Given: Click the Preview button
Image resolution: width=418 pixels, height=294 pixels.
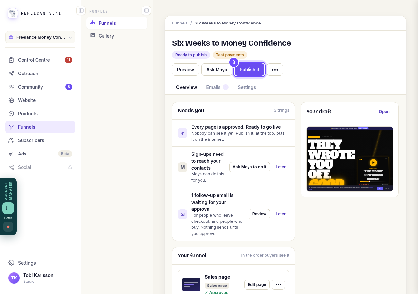Looking at the screenshot, I should (185, 70).
